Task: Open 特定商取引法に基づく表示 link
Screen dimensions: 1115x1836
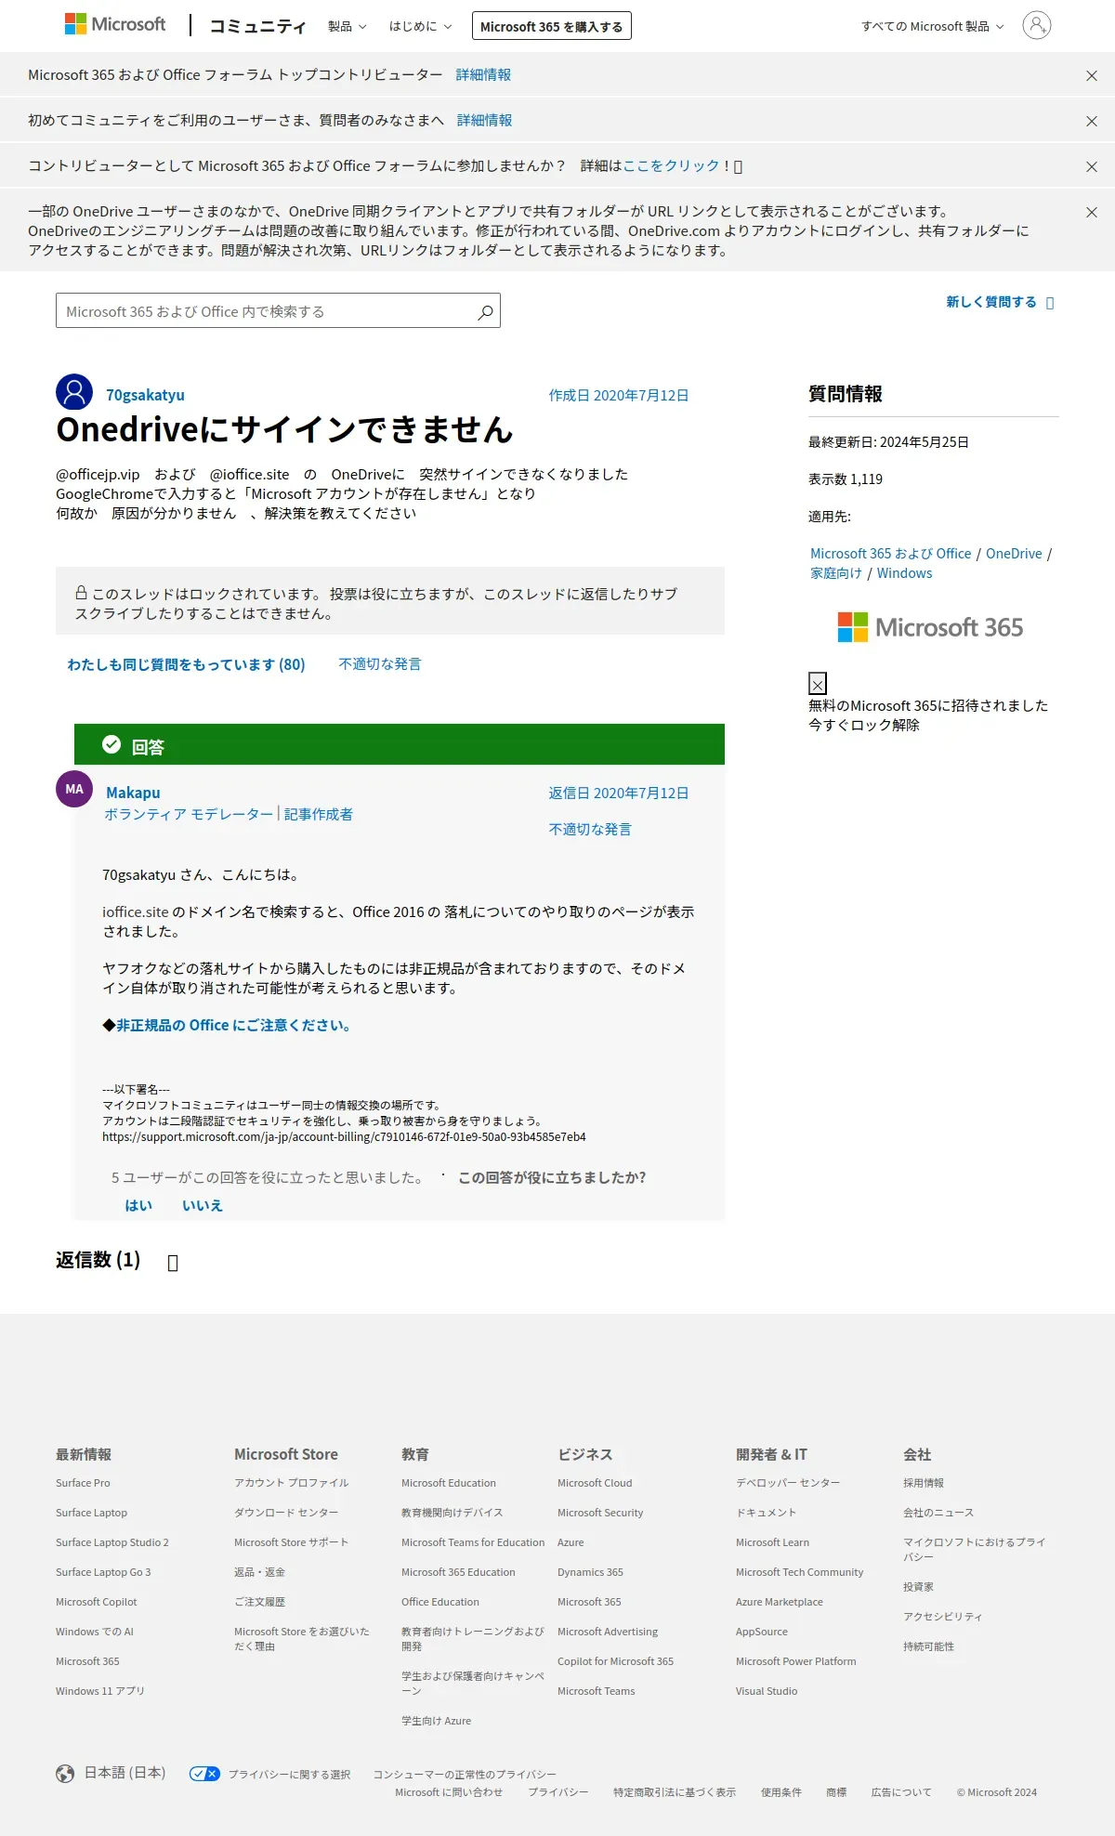Action: click(675, 1792)
